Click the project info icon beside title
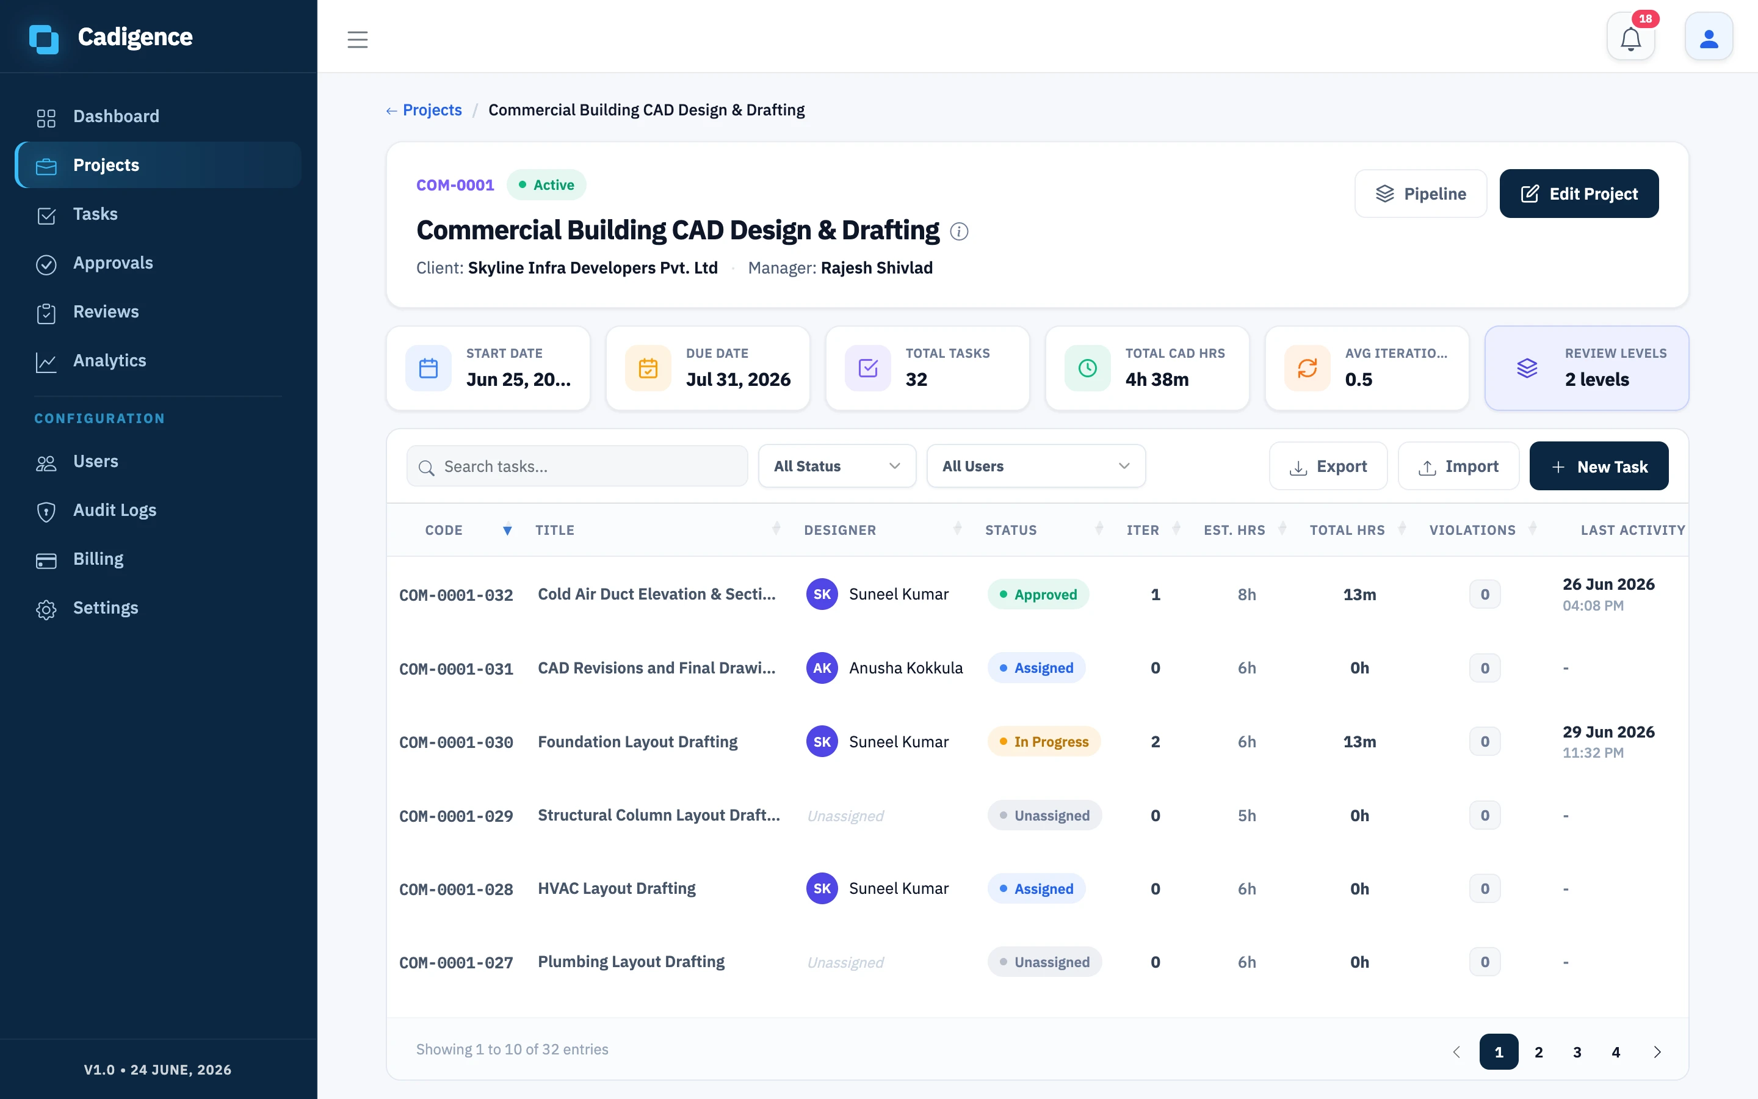 pos(959,231)
